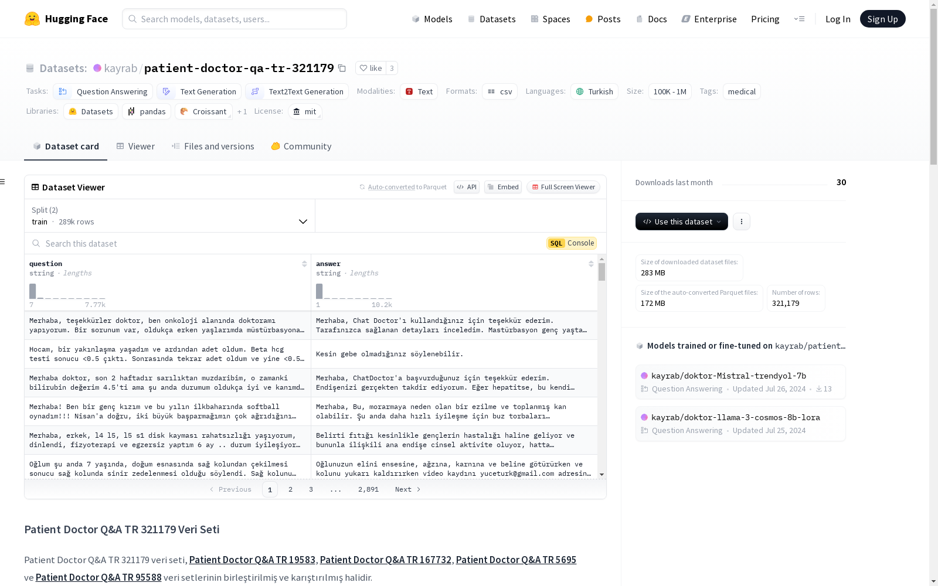Click the Text modality tag
Screen dimensions: 938x586
coord(419,91)
